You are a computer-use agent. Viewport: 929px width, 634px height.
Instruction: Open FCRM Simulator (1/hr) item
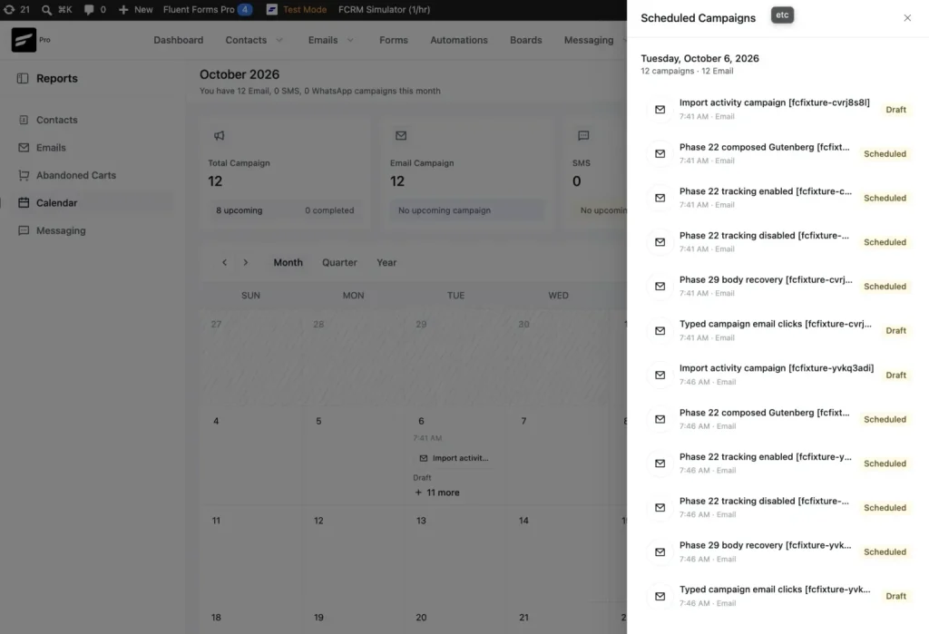click(384, 9)
